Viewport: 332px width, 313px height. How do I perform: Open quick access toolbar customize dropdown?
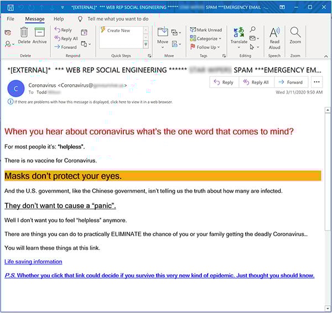click(63, 7)
